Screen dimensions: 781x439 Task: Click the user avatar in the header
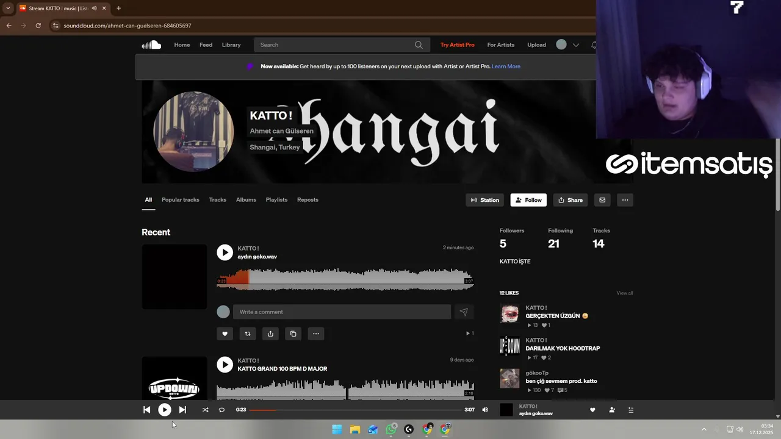561,45
